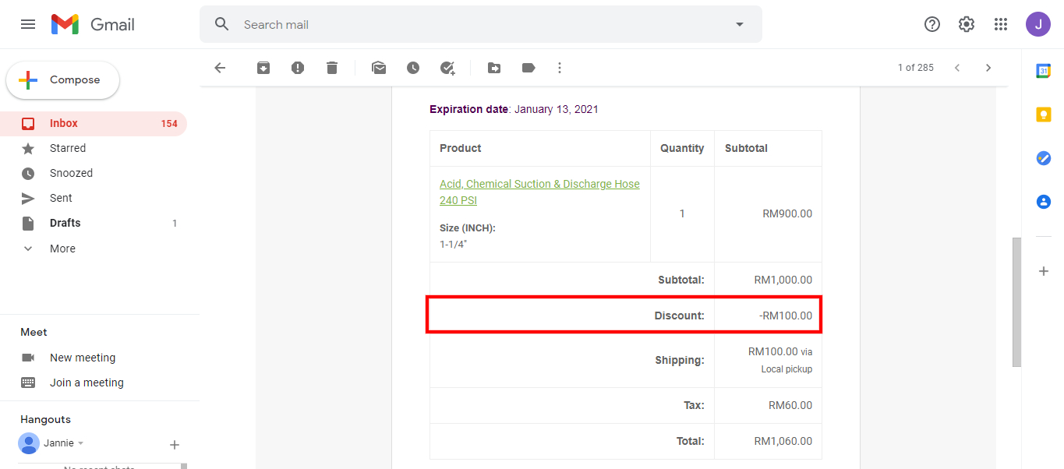Viewport: 1064px width, 469px height.
Task: Open the account avatar J
Action: coord(1037,24)
